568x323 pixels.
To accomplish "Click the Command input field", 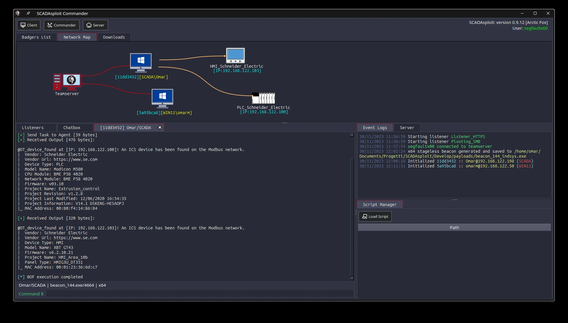I will tap(200, 294).
